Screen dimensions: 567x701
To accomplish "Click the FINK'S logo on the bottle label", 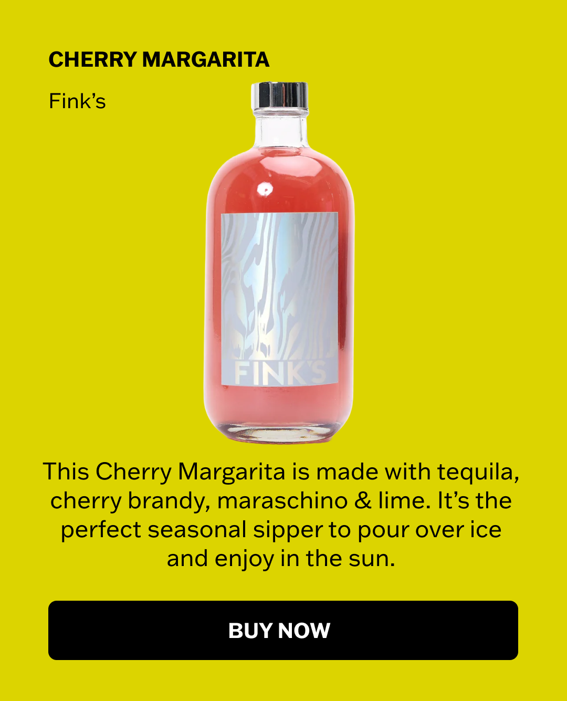I will [x=279, y=372].
